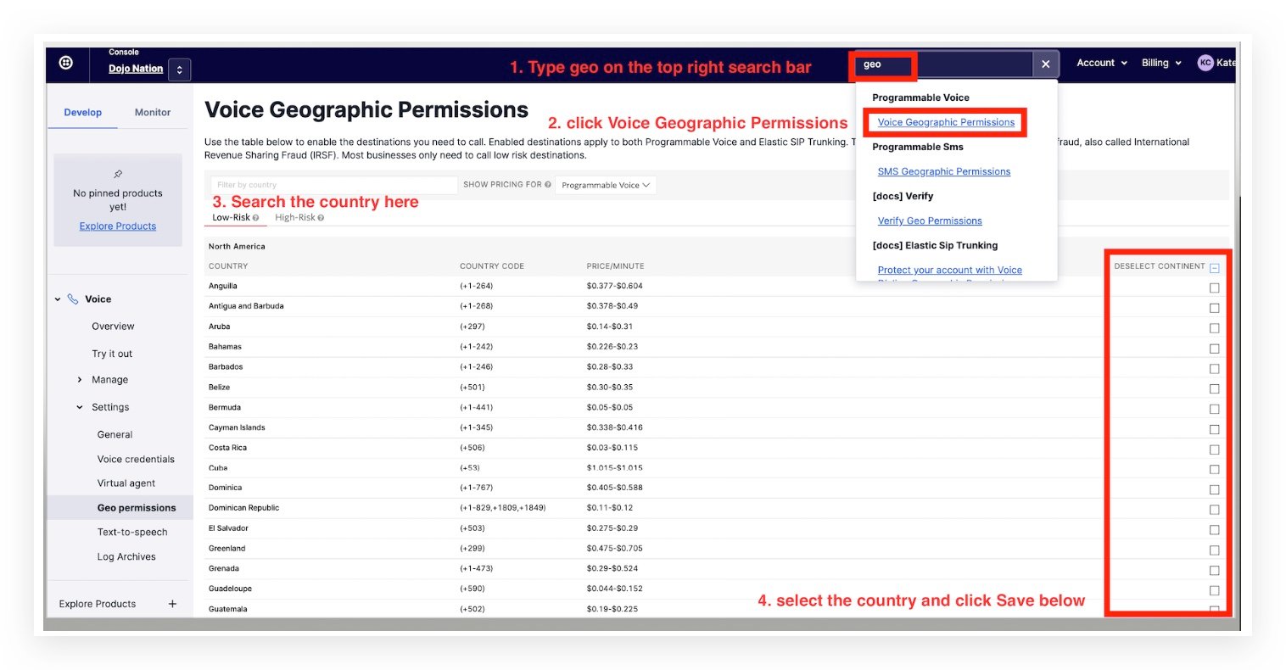Switch to the High-Risk tab

point(295,218)
